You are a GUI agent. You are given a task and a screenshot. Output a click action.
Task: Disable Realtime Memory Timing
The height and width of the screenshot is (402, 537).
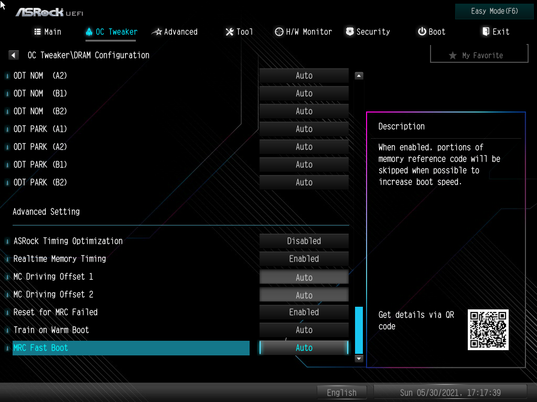click(x=304, y=259)
